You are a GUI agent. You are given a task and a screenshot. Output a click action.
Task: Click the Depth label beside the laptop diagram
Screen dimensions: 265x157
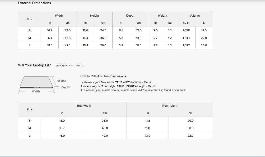[66, 87]
